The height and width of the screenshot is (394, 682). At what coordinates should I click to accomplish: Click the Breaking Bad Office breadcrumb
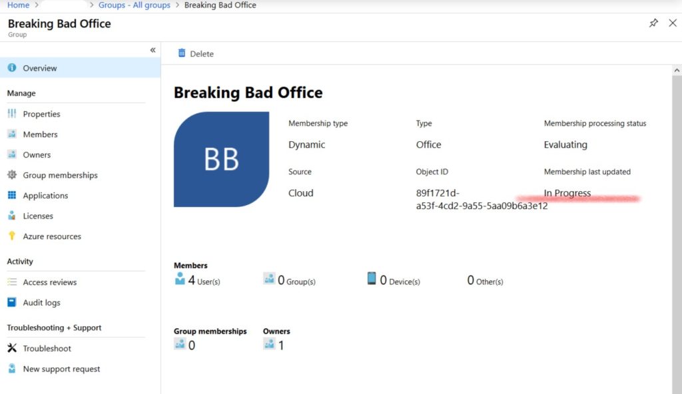(220, 5)
